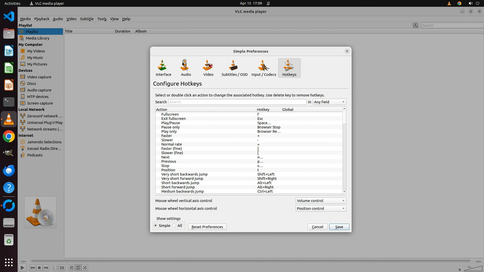This screenshot has height=272, width=484.
Task: Open the Playback menu
Action: [x=42, y=19]
